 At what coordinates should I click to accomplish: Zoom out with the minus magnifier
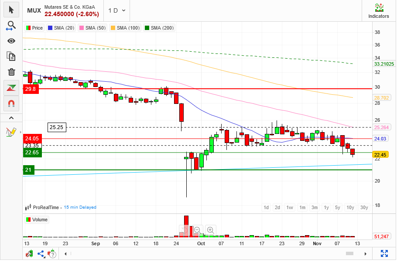(x=198, y=230)
